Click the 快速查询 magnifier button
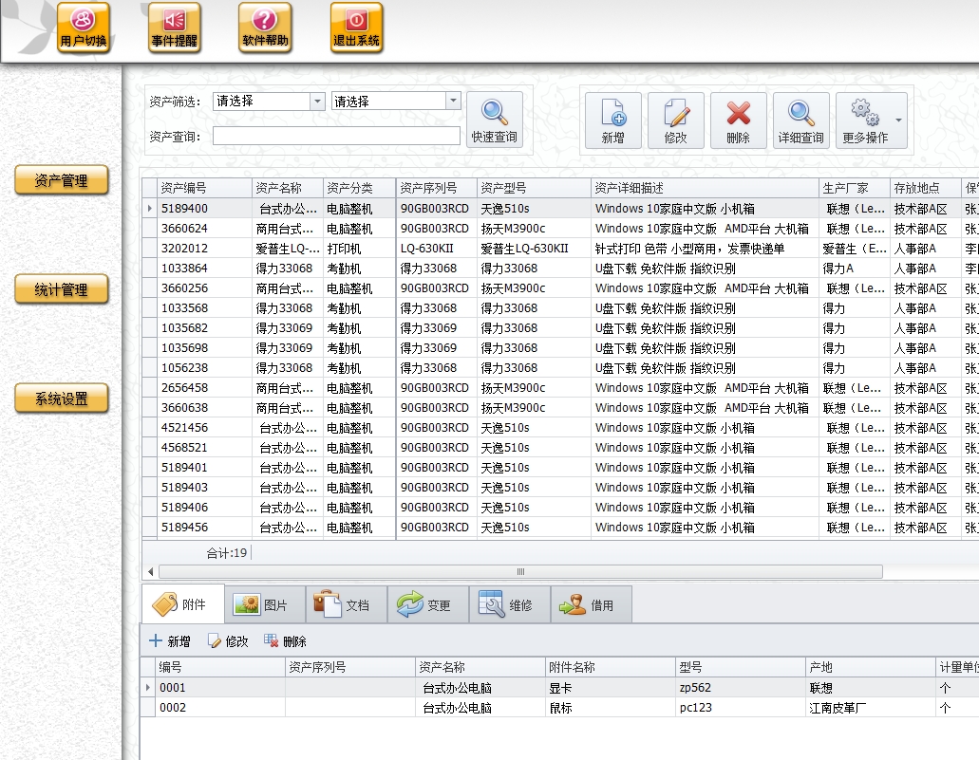The image size is (979, 760). [x=494, y=120]
